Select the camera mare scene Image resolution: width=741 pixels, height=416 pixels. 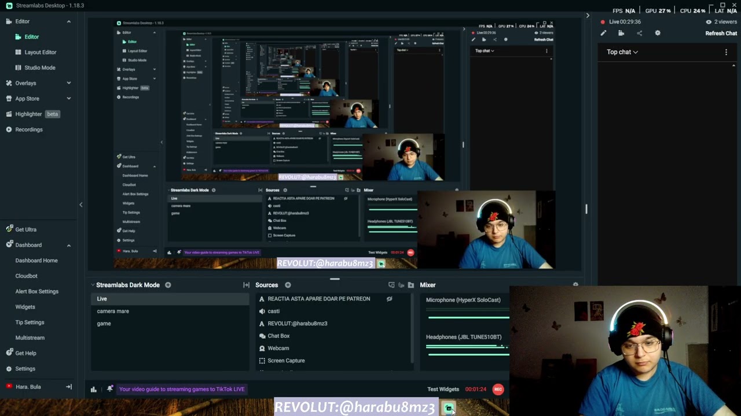pyautogui.click(x=170, y=311)
